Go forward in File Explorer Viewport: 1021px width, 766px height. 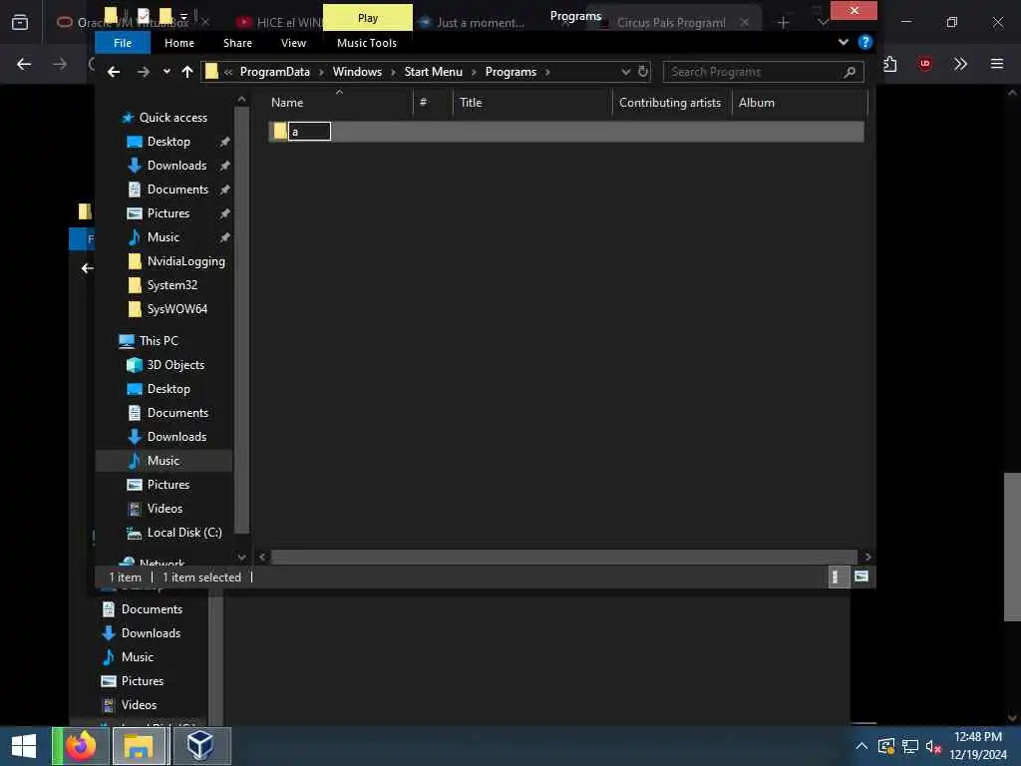point(144,72)
